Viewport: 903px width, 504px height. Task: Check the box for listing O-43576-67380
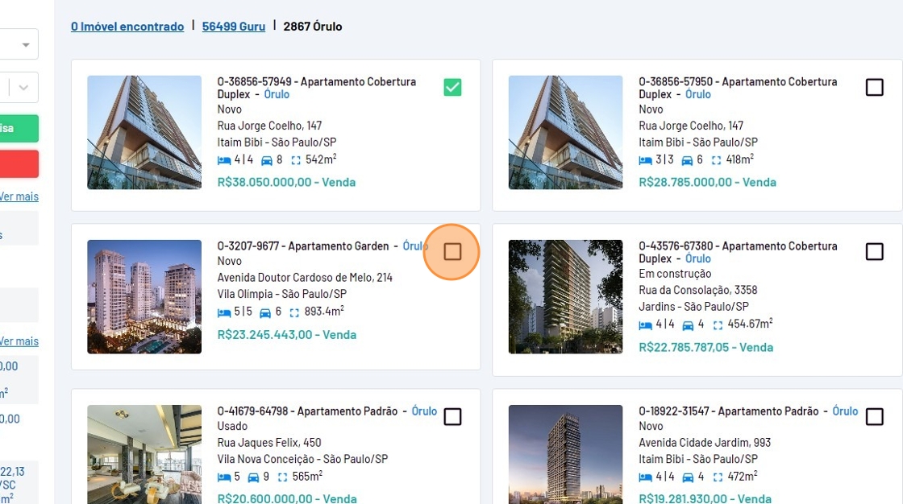(874, 252)
